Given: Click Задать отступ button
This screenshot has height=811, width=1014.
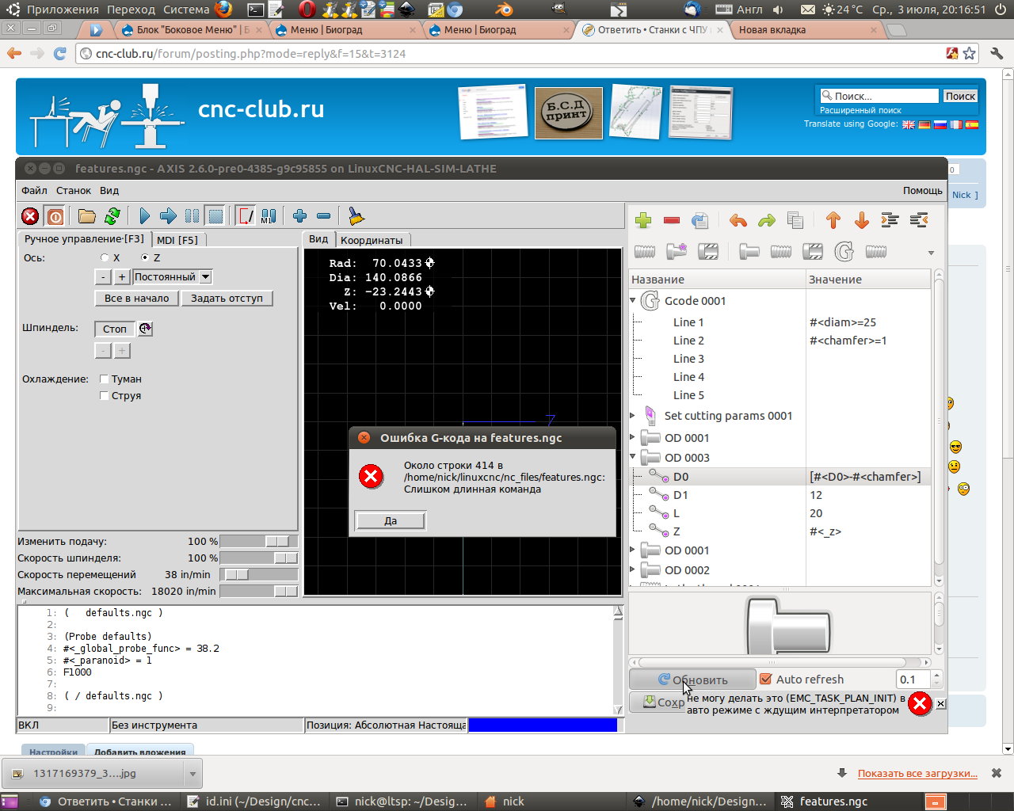Looking at the screenshot, I should [227, 299].
